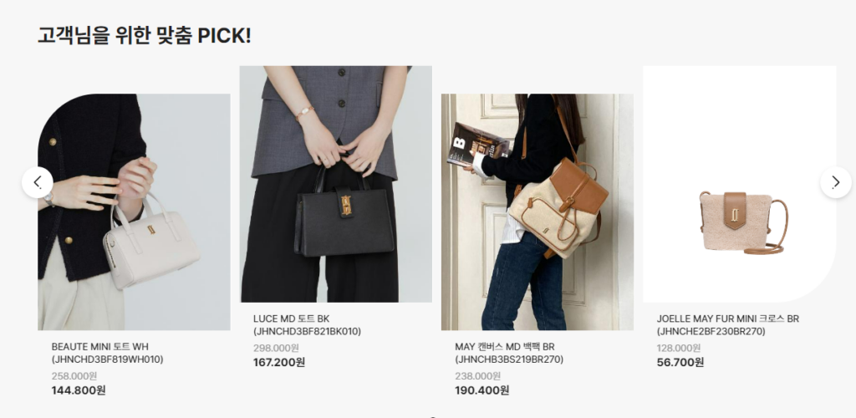This screenshot has height=418, width=856.
Task: Select the original price 238.000원
Action: pos(477,376)
